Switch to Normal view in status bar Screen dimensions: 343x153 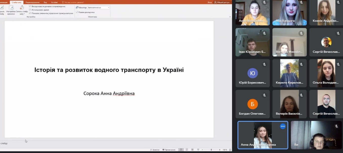coord(181,150)
